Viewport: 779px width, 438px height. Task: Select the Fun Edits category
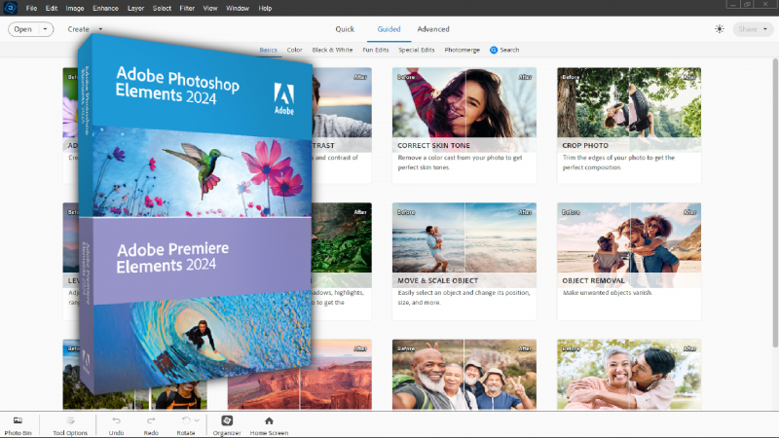pos(376,50)
